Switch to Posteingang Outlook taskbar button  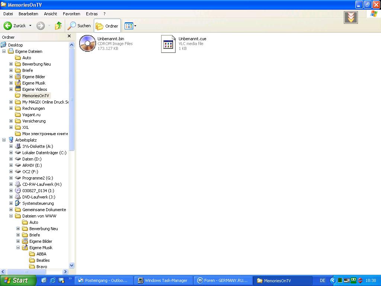tap(103, 280)
